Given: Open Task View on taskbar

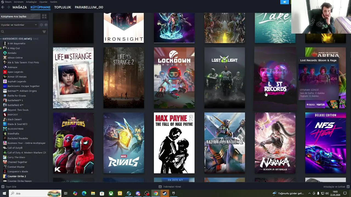Looking at the screenshot, I should coord(66,193).
